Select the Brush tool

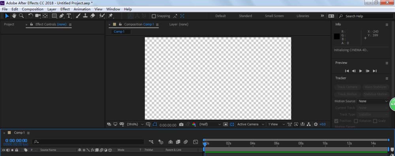pos(78,16)
